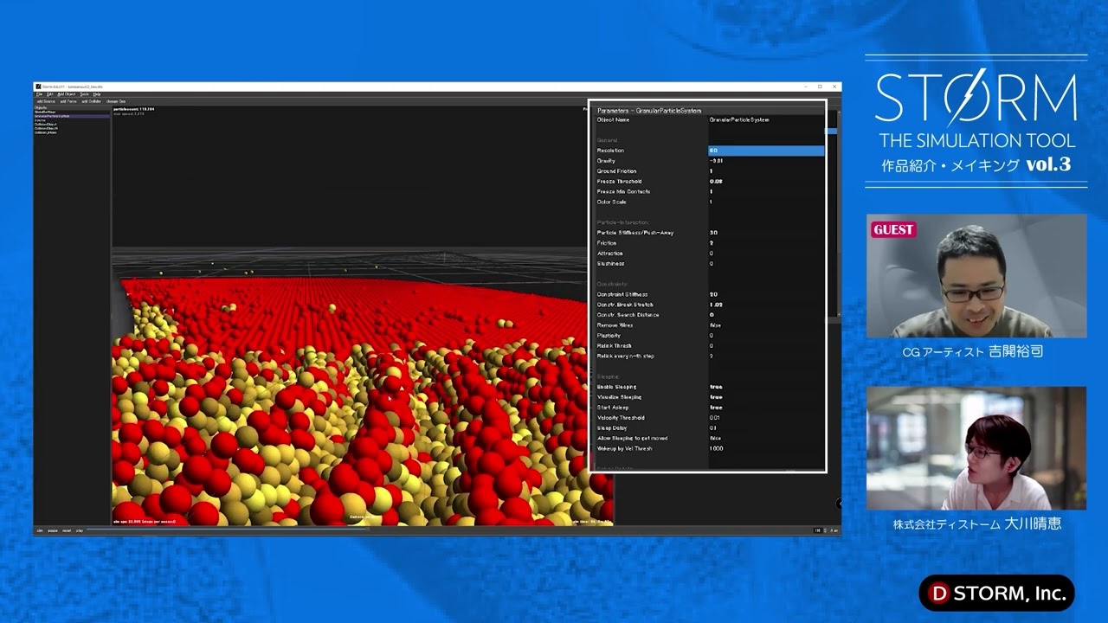Edit the Ground Friction value
1108x623 pixels.
tap(765, 171)
